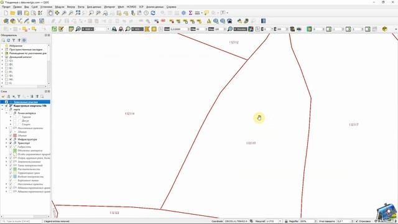Open the scale dropdown in the status bar
Image resolution: width=398 pixels, height=224 pixels.
click(280, 222)
